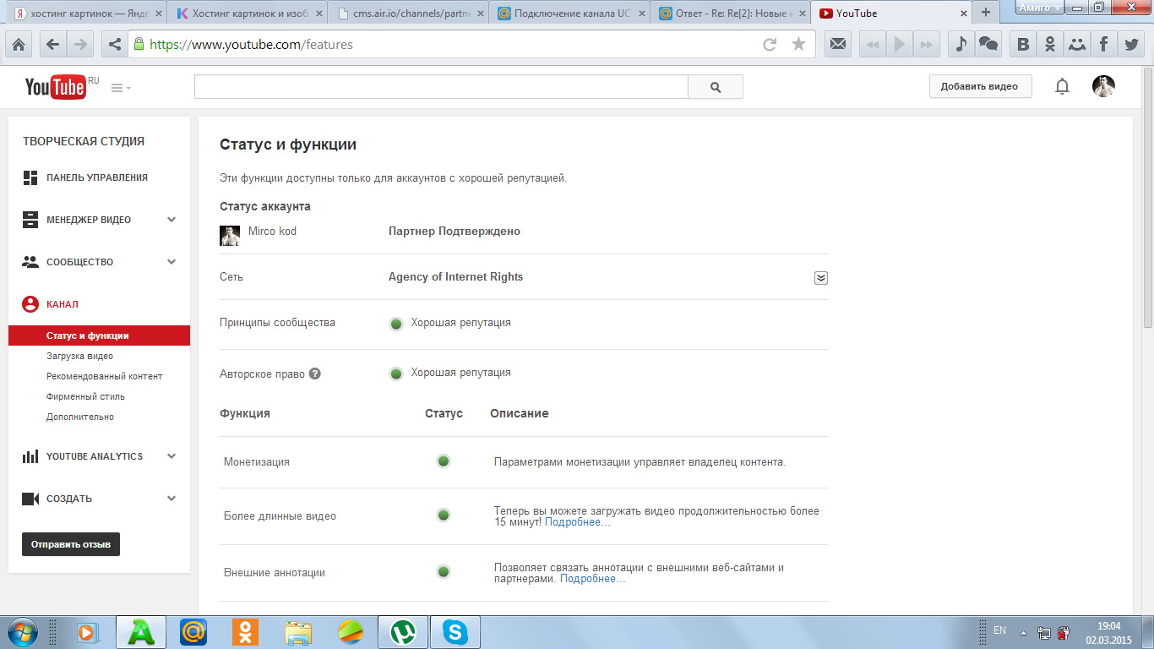
Task: Open the Facebook toolbar icon
Action: click(1103, 45)
